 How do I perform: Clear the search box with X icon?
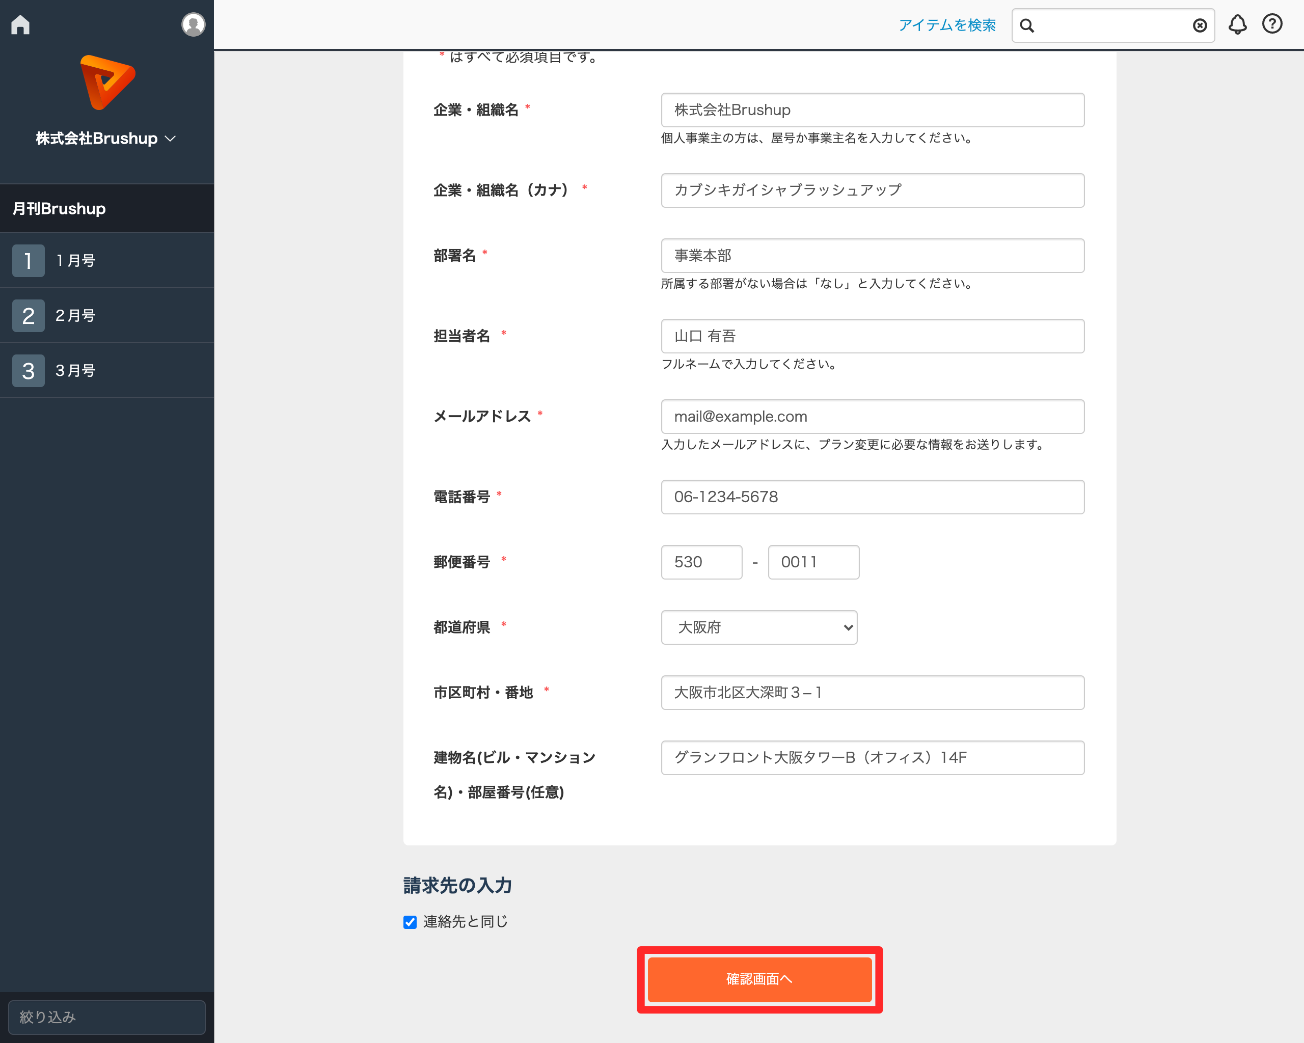tap(1200, 25)
